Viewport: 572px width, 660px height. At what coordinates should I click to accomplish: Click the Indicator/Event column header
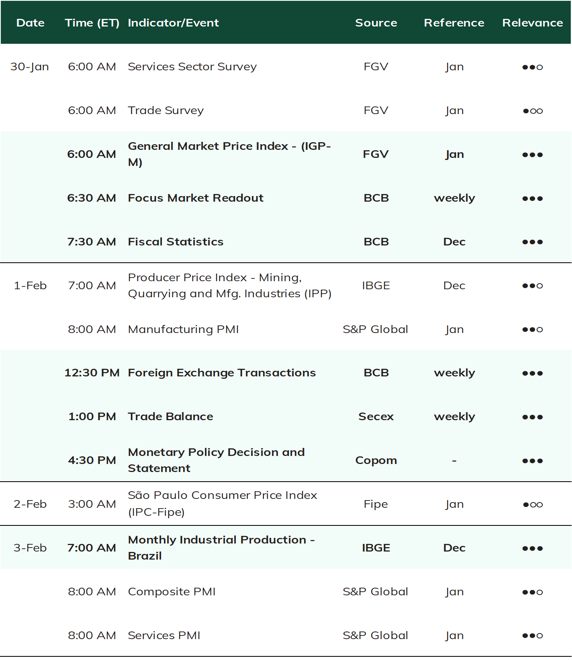point(173,23)
